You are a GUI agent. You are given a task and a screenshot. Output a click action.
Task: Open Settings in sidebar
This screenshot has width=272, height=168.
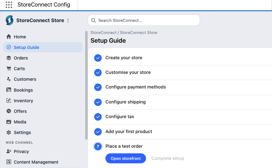point(43,132)
